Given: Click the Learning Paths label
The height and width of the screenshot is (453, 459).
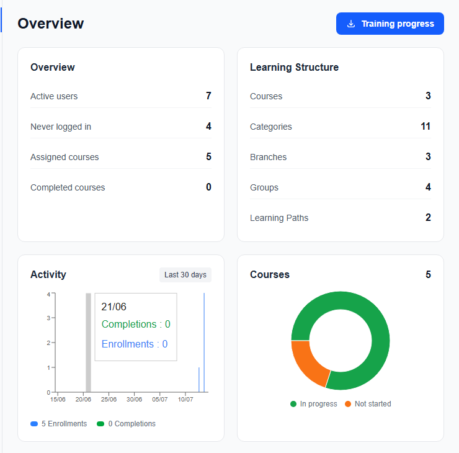Looking at the screenshot, I should click(279, 218).
